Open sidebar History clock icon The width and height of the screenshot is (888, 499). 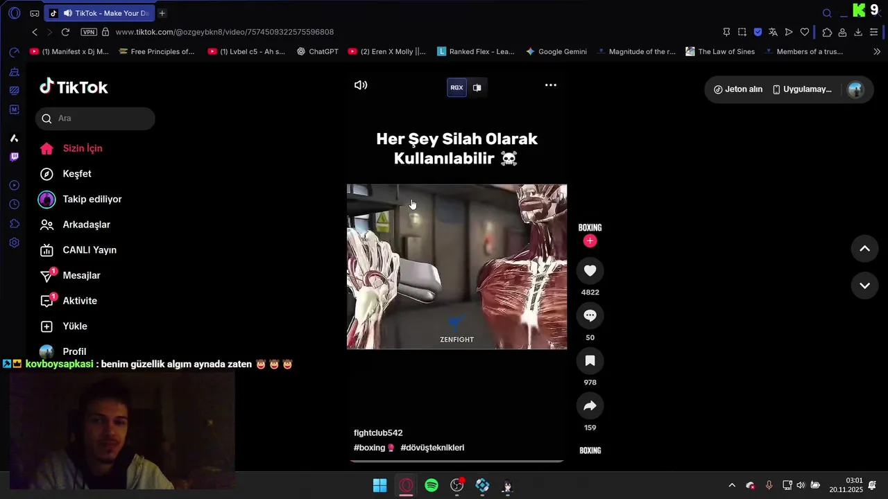(14, 204)
